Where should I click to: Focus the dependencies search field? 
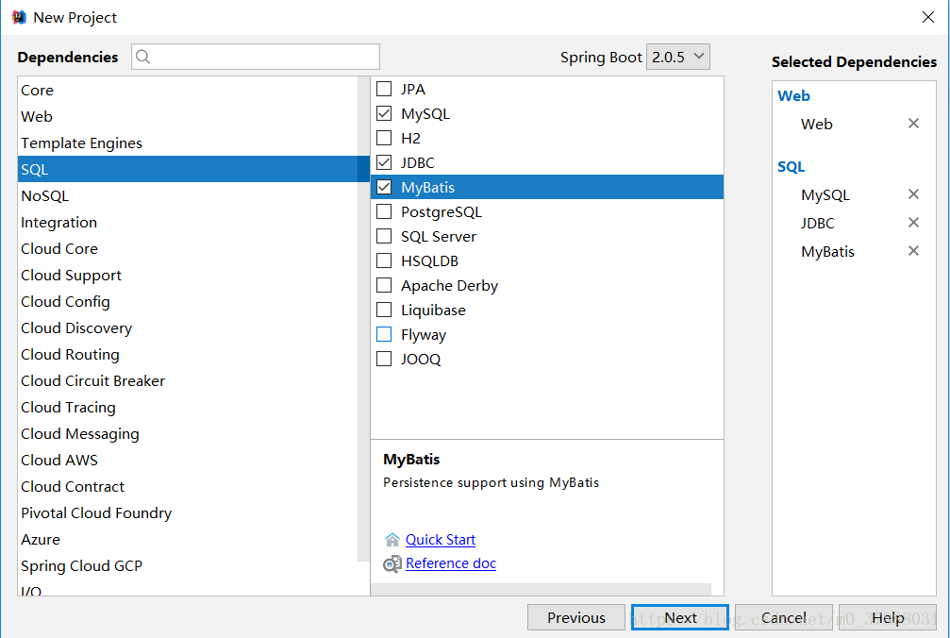(x=256, y=57)
